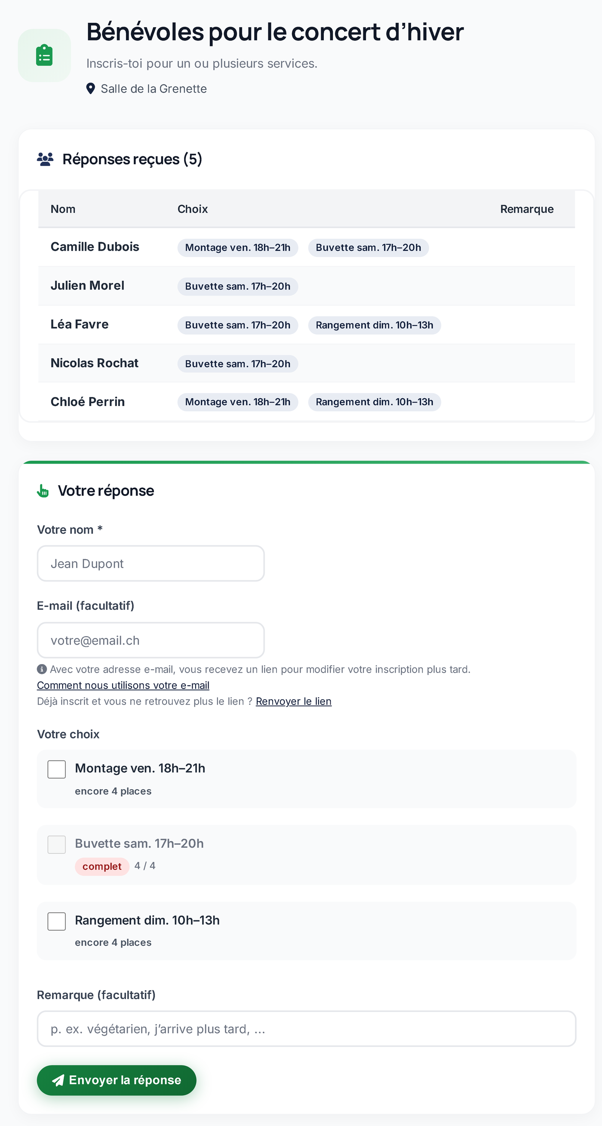602x1126 pixels.
Task: Click the Remarque column header in the table
Action: point(527,209)
